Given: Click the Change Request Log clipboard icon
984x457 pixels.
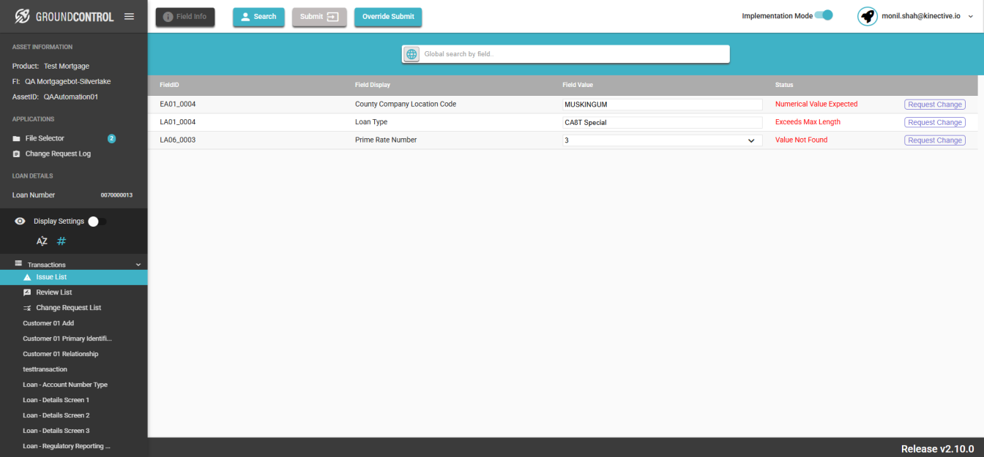Looking at the screenshot, I should 16,154.
